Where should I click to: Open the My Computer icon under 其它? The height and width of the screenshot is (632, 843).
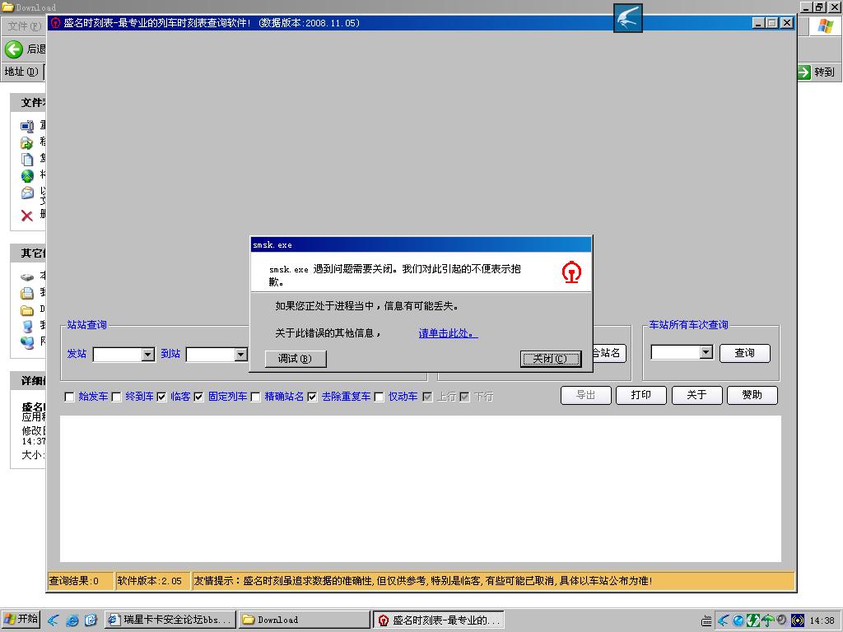pos(27,326)
